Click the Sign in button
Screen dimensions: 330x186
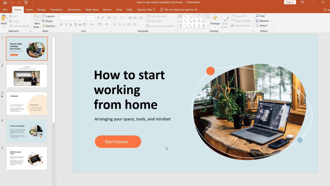290,2
